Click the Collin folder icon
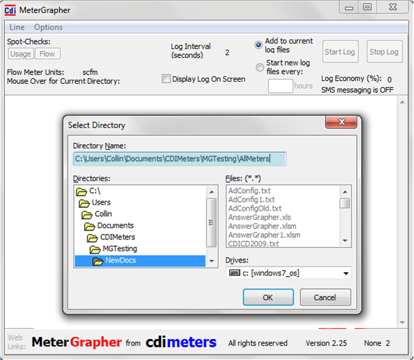 click(x=87, y=215)
